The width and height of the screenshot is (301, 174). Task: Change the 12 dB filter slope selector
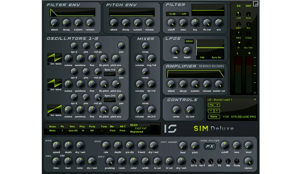point(172,14)
